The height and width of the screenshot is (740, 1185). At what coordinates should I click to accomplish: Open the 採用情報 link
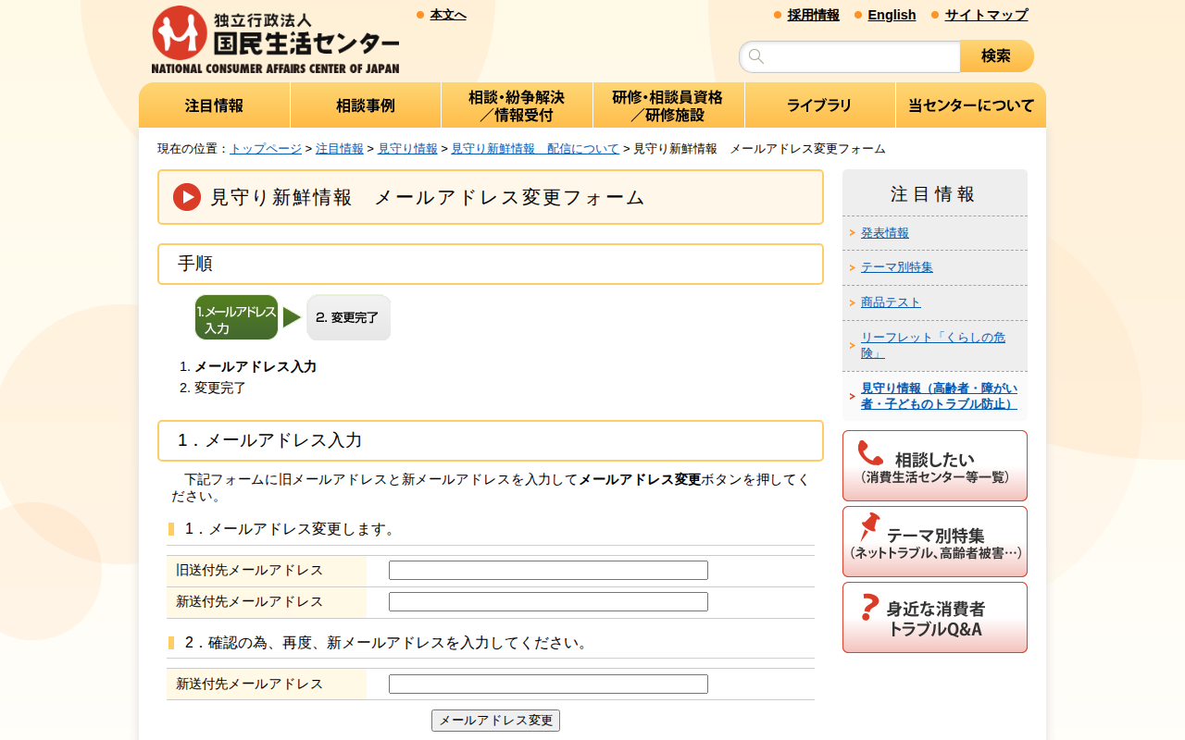814,15
